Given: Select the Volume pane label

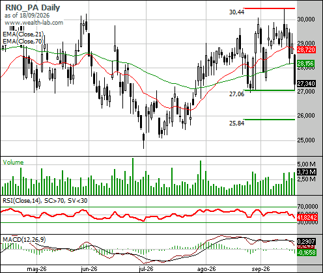Looking at the screenshot, I should click(x=13, y=162).
